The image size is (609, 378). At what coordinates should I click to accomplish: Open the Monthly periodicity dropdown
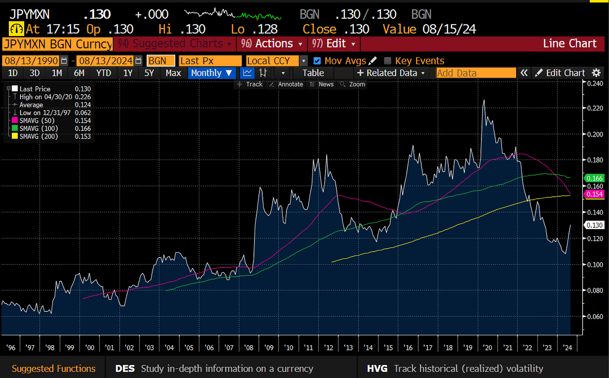point(212,73)
